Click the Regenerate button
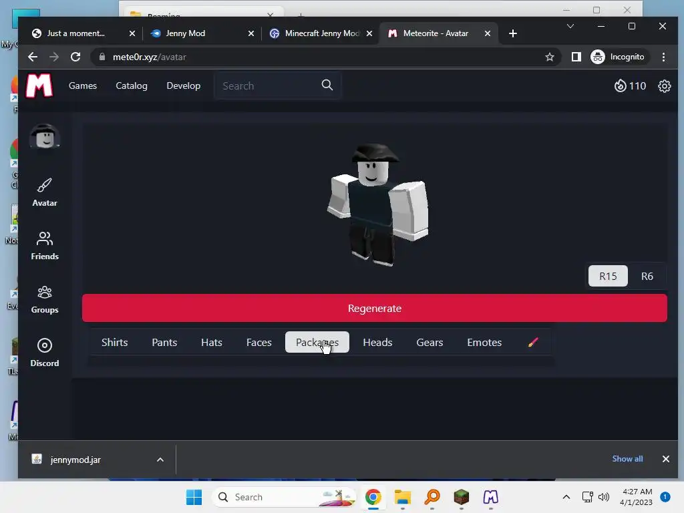Image resolution: width=684 pixels, height=513 pixels. (x=374, y=308)
